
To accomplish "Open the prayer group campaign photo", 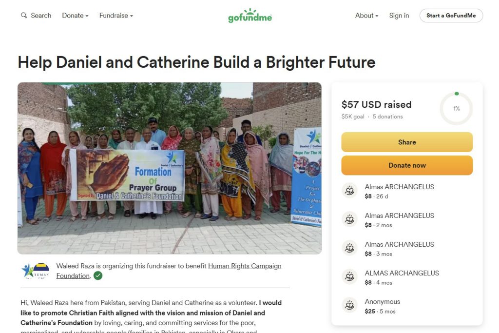I will click(169, 168).
